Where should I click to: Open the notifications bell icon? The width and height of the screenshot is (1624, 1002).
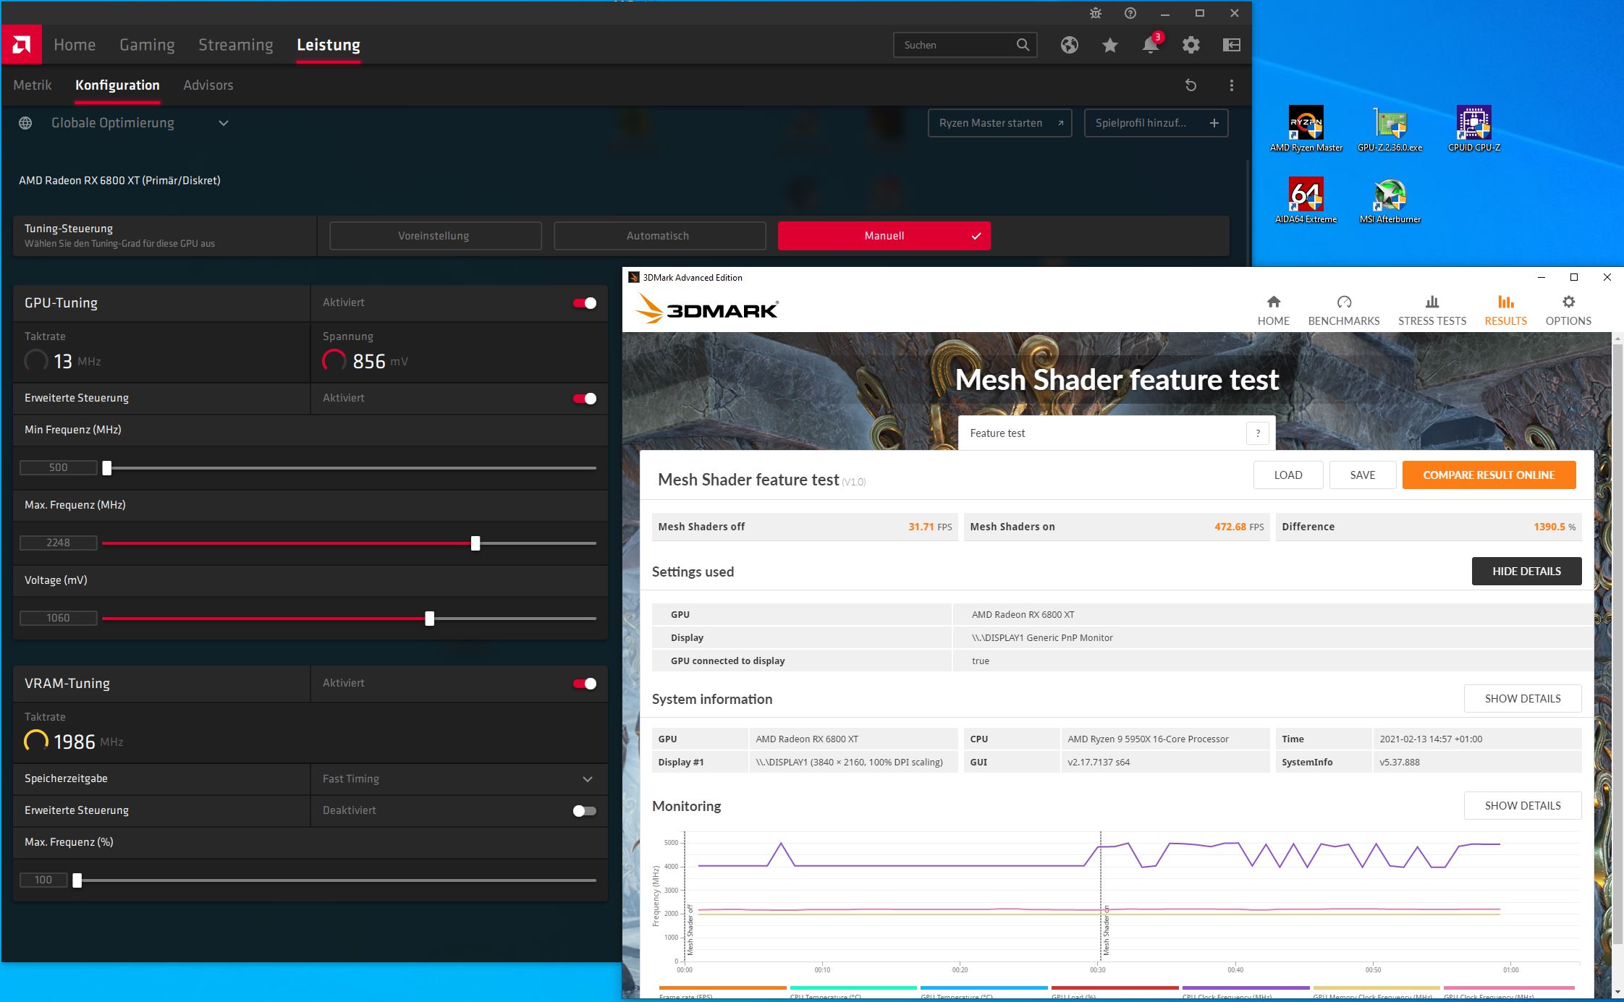click(1150, 45)
